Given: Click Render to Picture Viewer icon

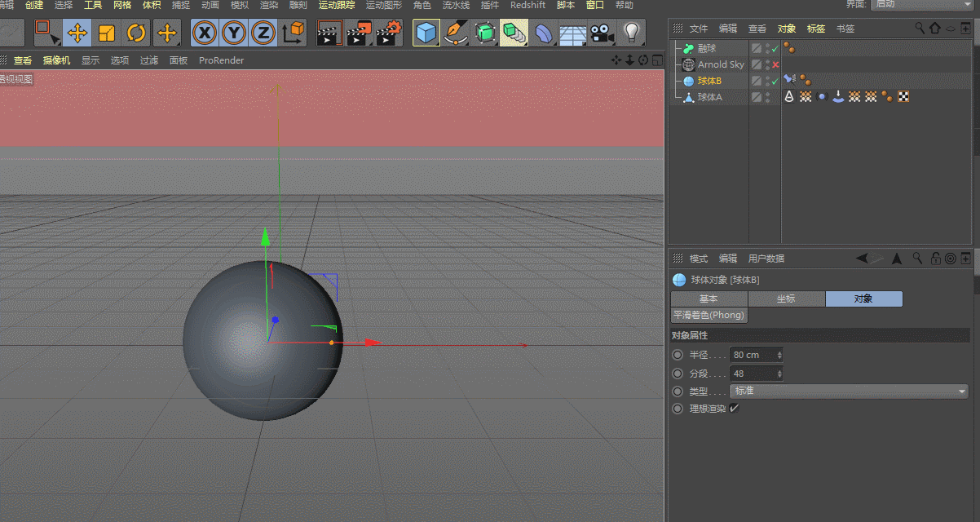Looking at the screenshot, I should [359, 33].
